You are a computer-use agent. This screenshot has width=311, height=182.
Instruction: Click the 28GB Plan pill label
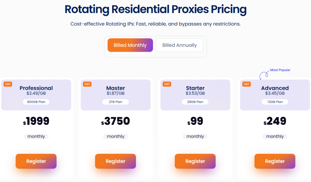pos(195,102)
